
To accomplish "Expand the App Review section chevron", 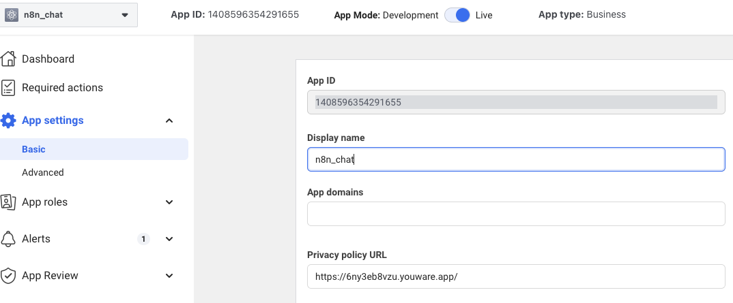I will [169, 276].
